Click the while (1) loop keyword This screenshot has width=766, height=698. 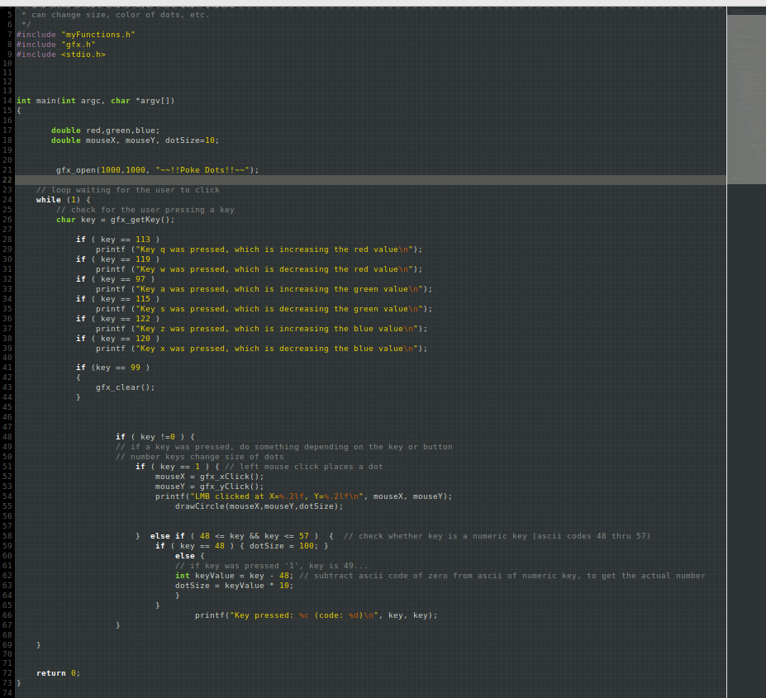[59, 199]
